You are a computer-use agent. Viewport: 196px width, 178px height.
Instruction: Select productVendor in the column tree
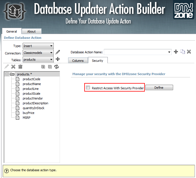[x=33, y=98]
